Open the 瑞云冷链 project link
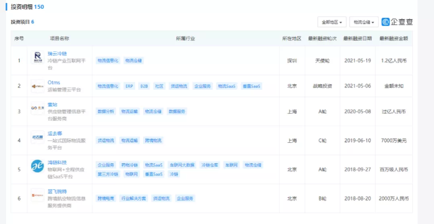434x224 pixels. (57, 53)
